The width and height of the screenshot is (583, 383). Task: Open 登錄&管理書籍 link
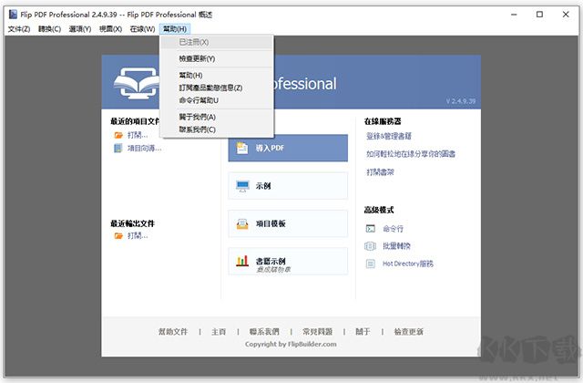pyautogui.click(x=389, y=136)
